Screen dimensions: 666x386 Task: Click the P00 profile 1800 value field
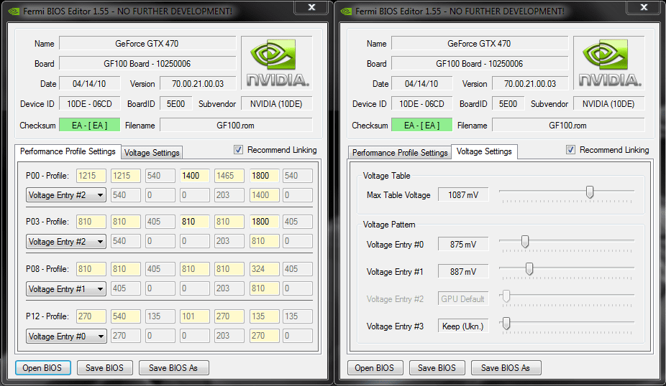(264, 175)
